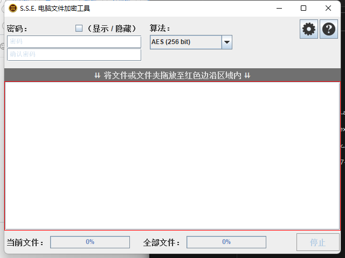Image resolution: width=345 pixels, height=258 pixels.
Task: Click the all files progress bar
Action: point(226,242)
